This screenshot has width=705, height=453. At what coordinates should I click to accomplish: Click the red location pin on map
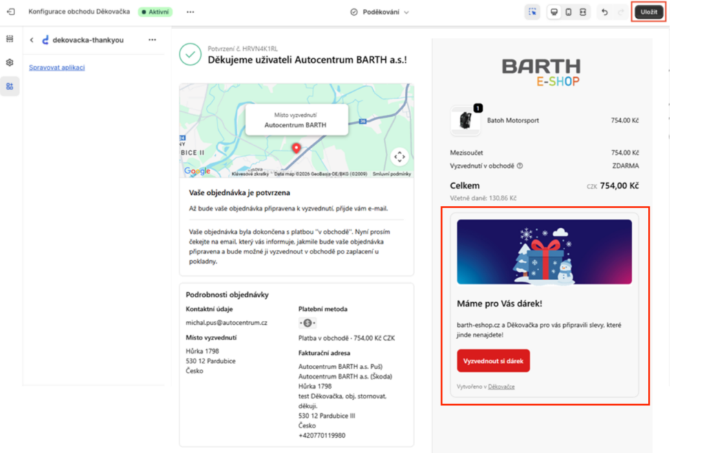[297, 148]
